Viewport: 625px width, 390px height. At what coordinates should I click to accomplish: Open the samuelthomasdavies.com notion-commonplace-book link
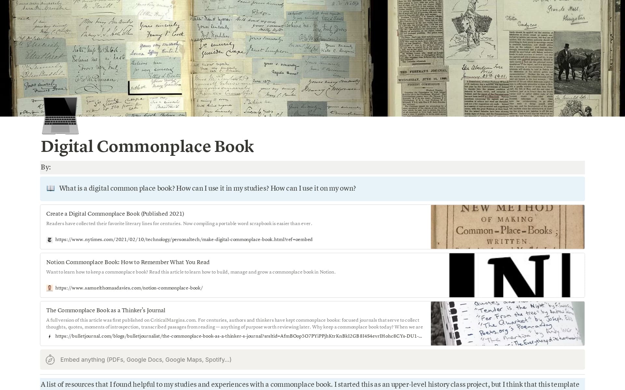click(x=129, y=288)
